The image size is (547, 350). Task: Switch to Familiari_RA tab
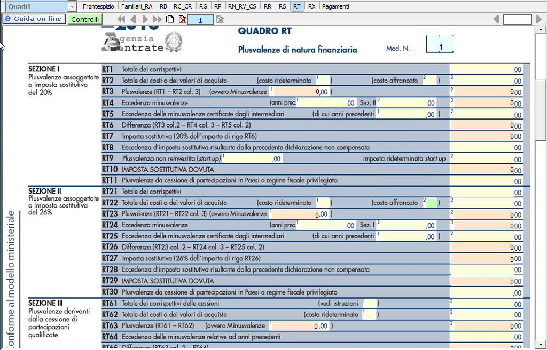[137, 6]
